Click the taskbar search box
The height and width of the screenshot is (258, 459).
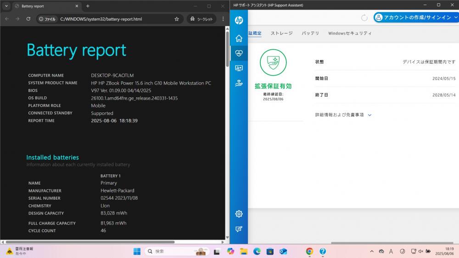click(177, 251)
